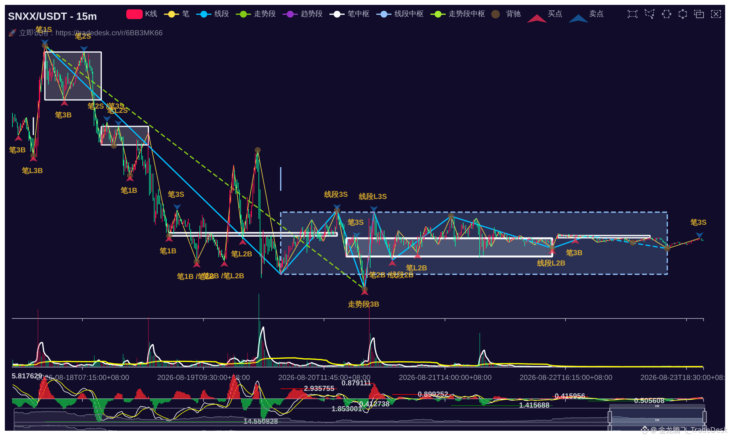This screenshot has height=438, width=730.
Task: Toggle the 线段中枢 legend entry
Action: click(x=400, y=14)
